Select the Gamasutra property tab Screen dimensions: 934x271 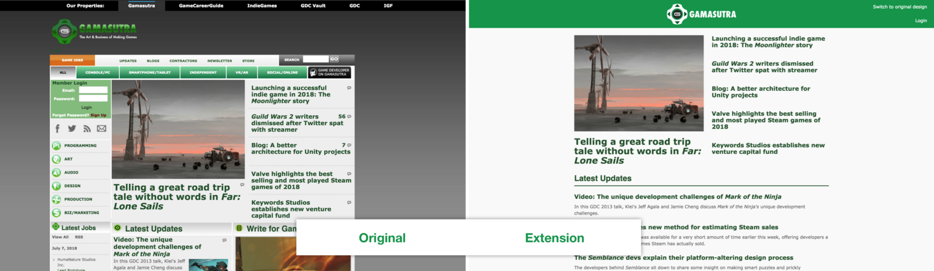pyautogui.click(x=142, y=6)
